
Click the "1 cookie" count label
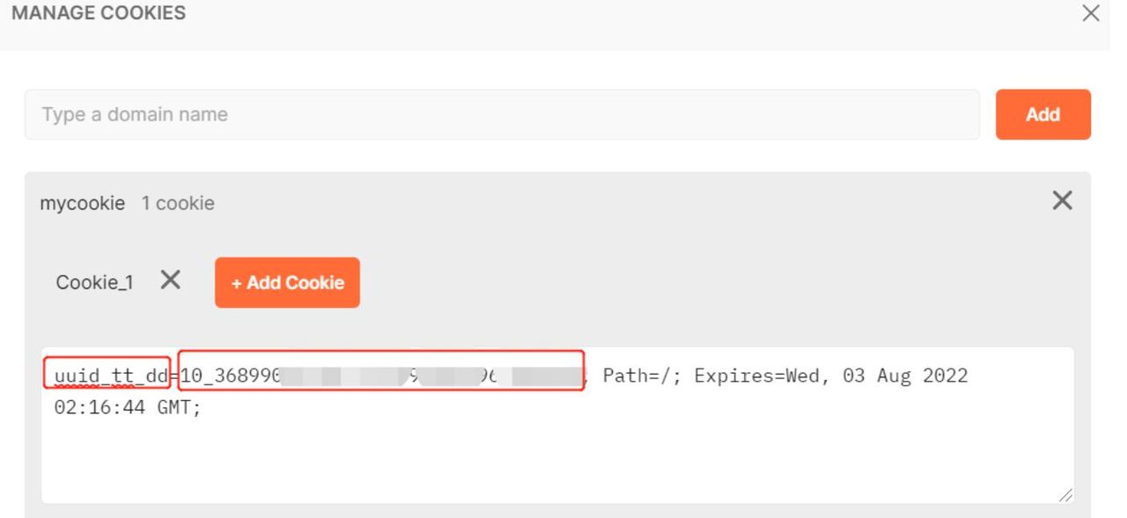click(178, 203)
